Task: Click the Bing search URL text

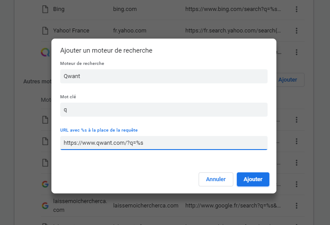Action: (x=232, y=9)
